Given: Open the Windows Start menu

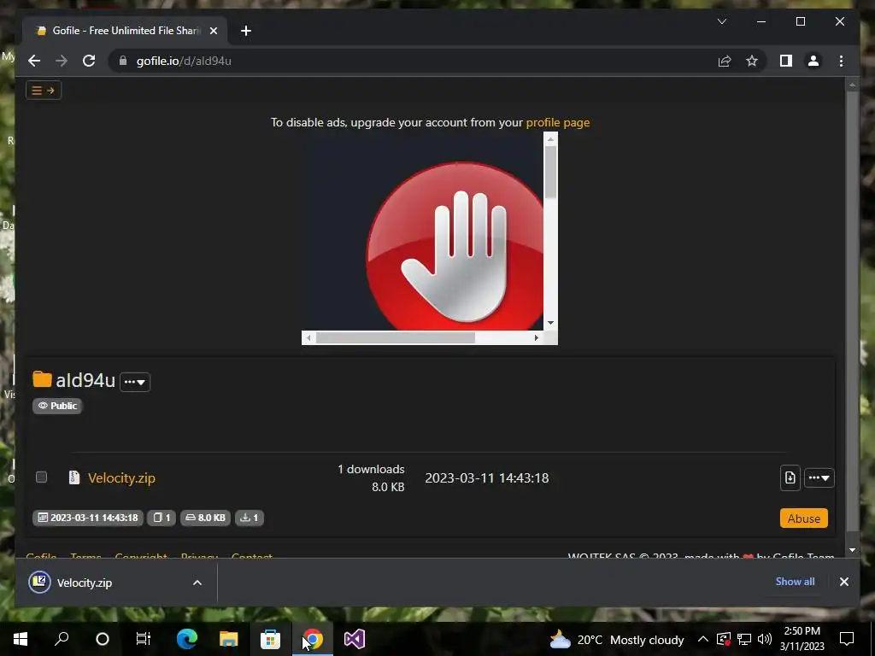Looking at the screenshot, I should (21, 639).
